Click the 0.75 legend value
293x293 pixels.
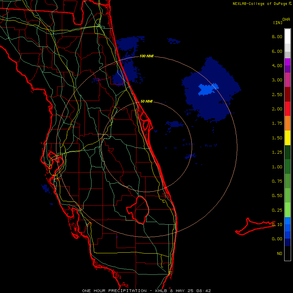(277, 181)
